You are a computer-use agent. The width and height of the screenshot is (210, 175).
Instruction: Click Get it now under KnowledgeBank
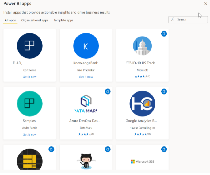pos(86,77)
